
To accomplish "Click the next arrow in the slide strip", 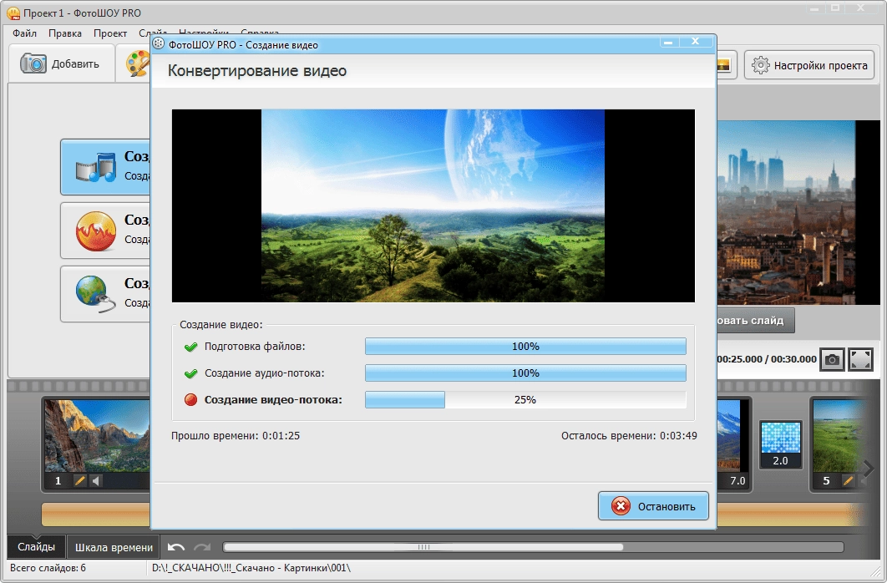I will (869, 468).
